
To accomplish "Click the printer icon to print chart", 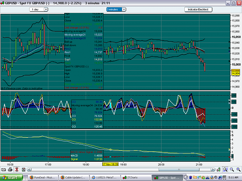I will pyautogui.click(x=10, y=170).
